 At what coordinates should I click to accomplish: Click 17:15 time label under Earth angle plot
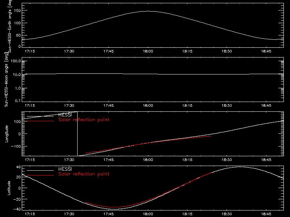[x=30, y=51]
